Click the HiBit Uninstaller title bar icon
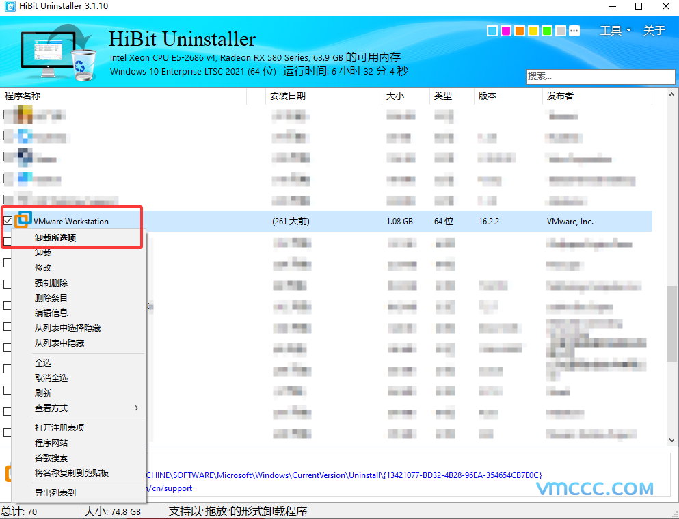 (x=10, y=6)
